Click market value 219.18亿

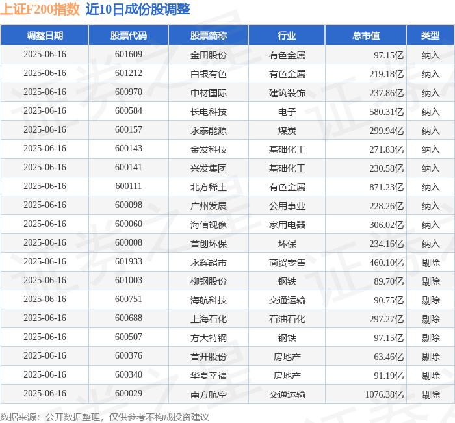[x=386, y=74]
